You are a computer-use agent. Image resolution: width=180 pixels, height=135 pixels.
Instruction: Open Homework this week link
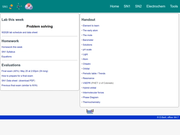click(x=12, y=47)
